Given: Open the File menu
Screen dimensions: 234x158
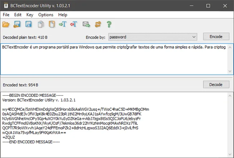Looking at the screenshot, I should click(x=6, y=15).
